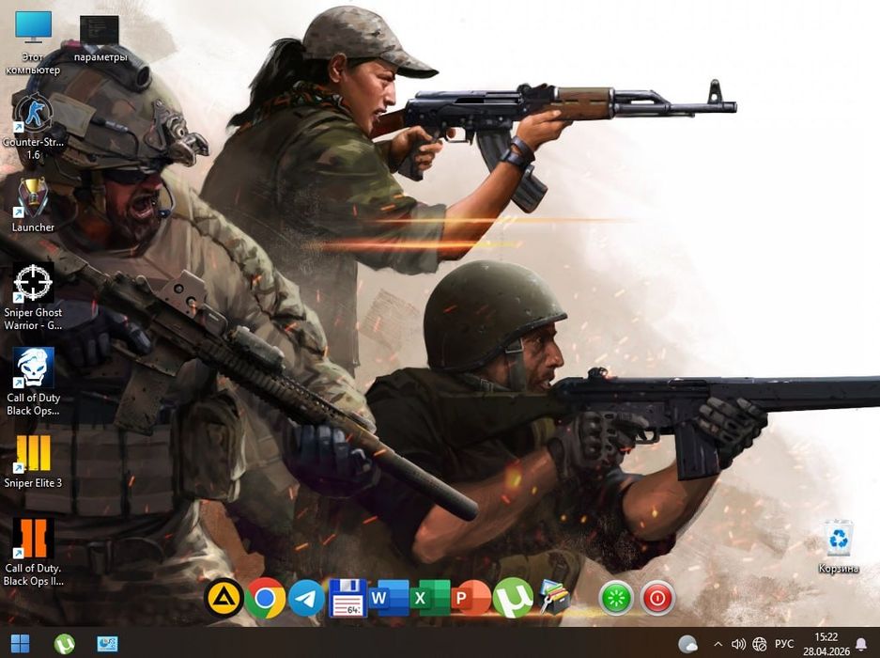The width and height of the screenshot is (880, 658).
Task: Open uTorrent from the taskbar
Action: 64,644
